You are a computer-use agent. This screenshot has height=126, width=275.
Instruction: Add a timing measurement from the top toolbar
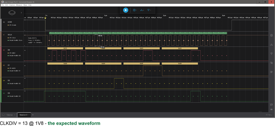pos(142,10)
